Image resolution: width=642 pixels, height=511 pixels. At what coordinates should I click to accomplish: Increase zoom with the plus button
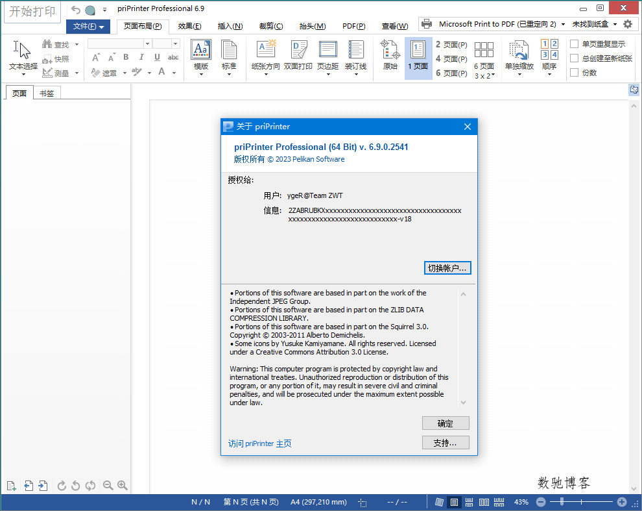pyautogui.click(x=622, y=502)
